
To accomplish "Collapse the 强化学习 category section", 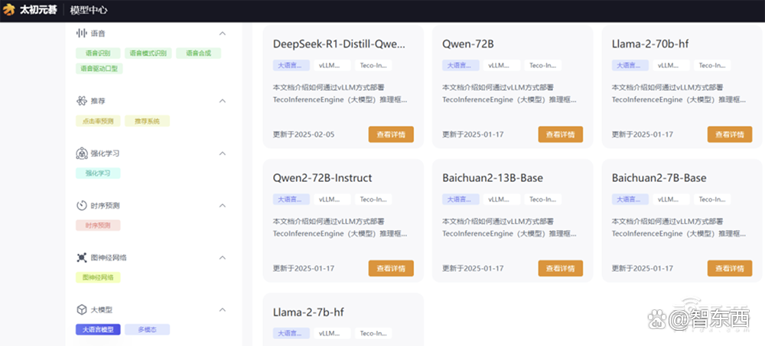I will [223, 154].
